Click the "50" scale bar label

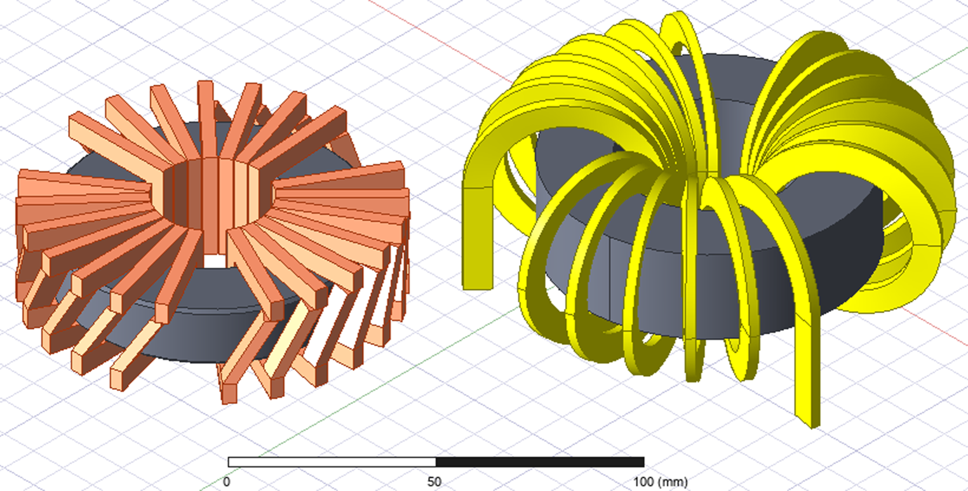point(434,481)
